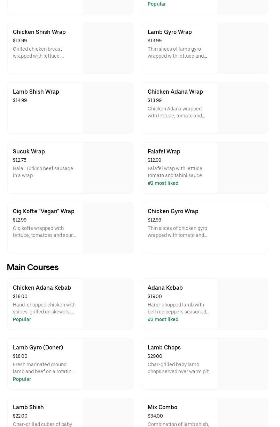Open the Lamb Chops image thumbnail

(242, 364)
